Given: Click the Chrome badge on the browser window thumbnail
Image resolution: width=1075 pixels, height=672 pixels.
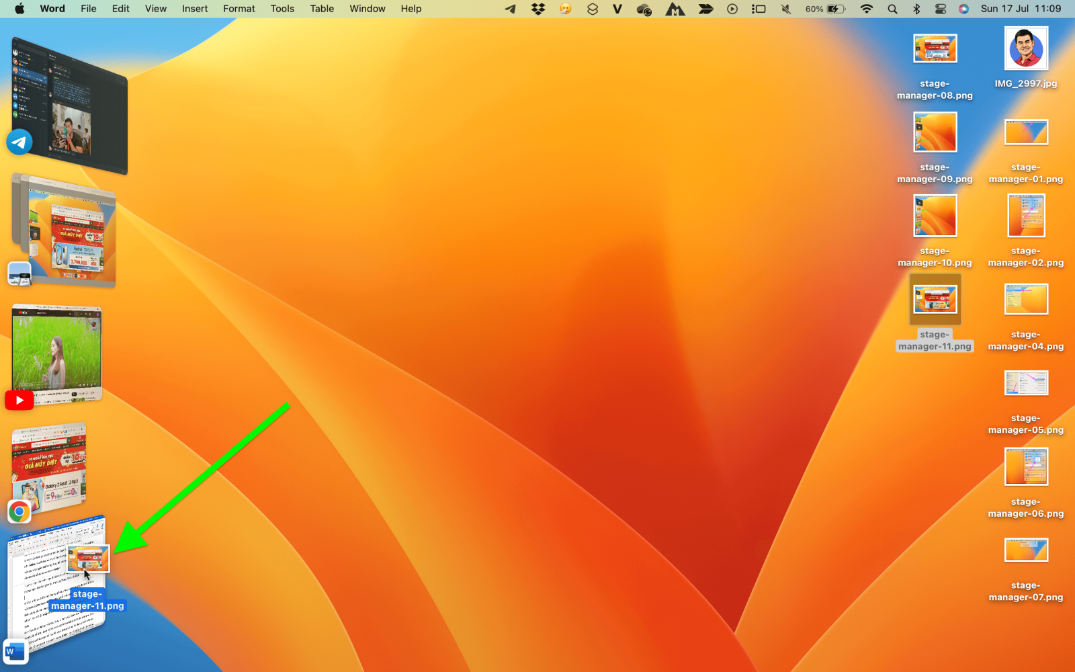Looking at the screenshot, I should click(x=18, y=511).
